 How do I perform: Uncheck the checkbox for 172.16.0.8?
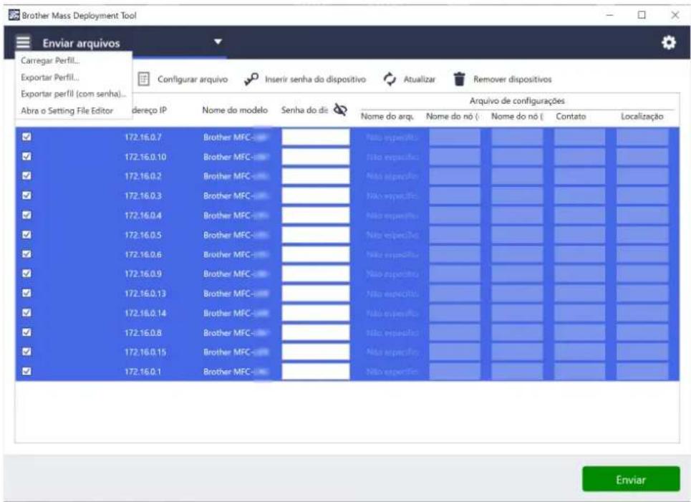pyautogui.click(x=26, y=332)
